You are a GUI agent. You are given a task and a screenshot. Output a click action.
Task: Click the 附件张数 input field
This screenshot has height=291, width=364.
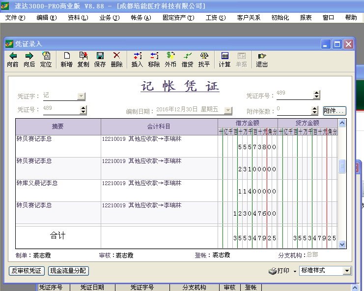click(293, 110)
